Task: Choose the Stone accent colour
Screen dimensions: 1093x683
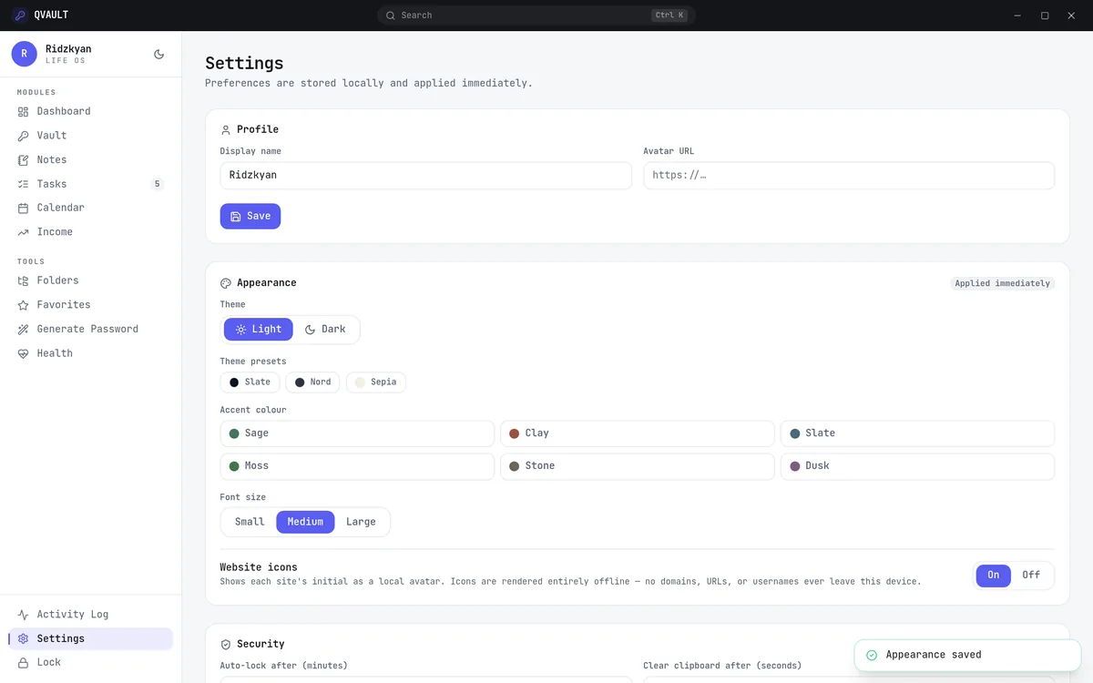Action: coord(638,466)
